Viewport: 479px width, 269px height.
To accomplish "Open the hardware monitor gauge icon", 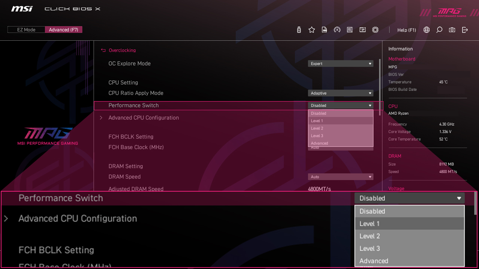I will coord(337,30).
